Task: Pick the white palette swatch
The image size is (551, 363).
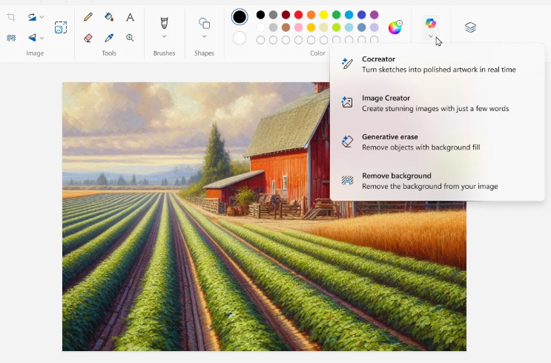Action: tap(260, 27)
